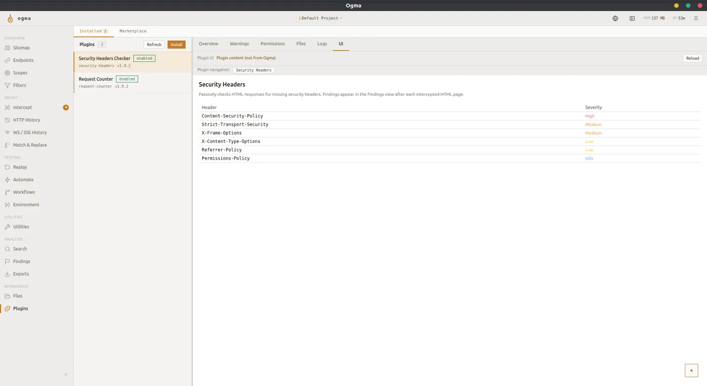Click the MEM 137 MB indicator

coord(654,18)
